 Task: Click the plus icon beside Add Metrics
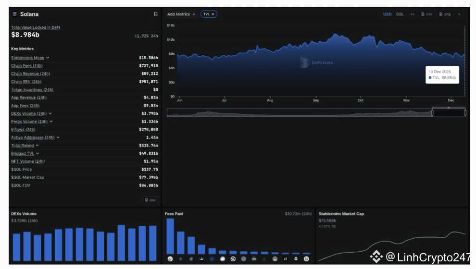coord(194,14)
